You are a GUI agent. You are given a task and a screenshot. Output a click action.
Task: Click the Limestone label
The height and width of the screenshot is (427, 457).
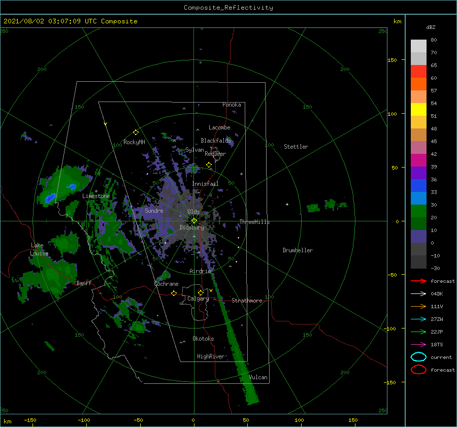[x=96, y=196]
